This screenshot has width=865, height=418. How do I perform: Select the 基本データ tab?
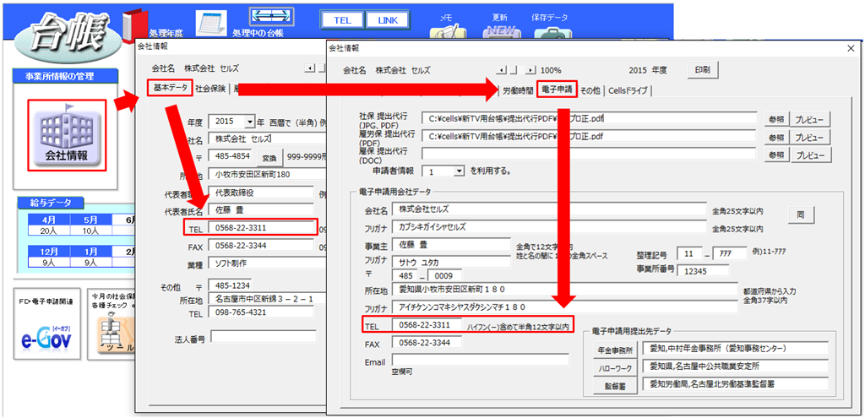(170, 89)
